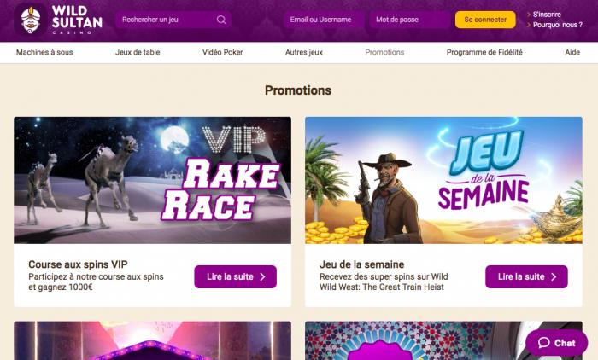
Task: Click the arrow beside Pourquoi nous
Action: coord(527,25)
